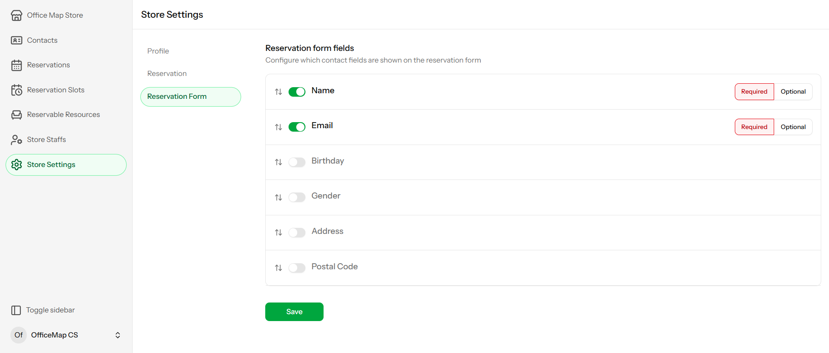
Task: Mark the Email field as Required
Action: (x=754, y=127)
